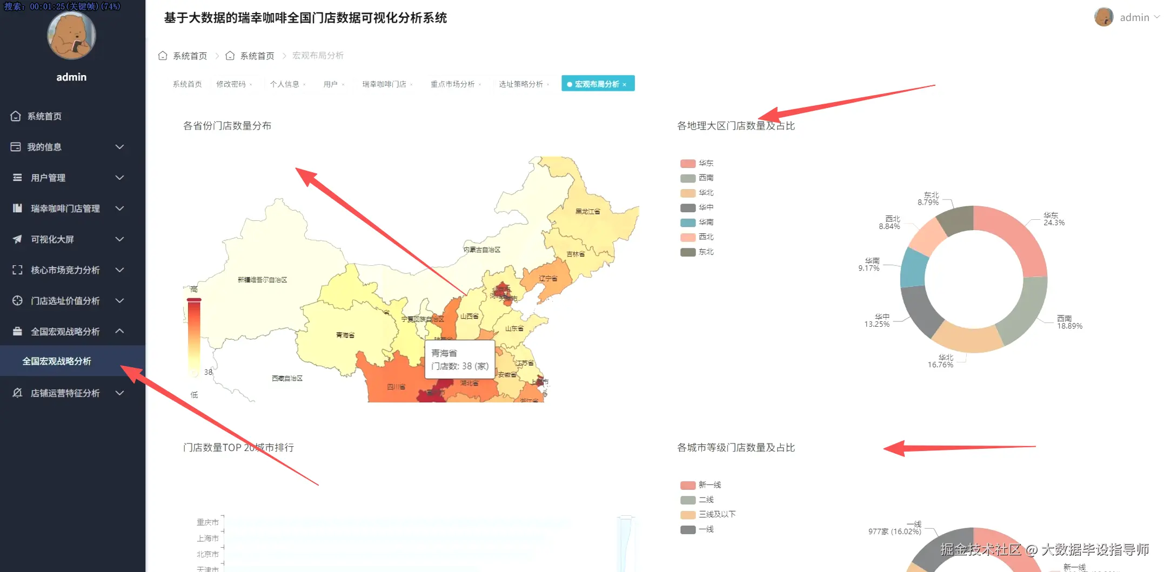The width and height of the screenshot is (1164, 572).
Task: Expand the 可视化大屏 submenu chevron
Action: (x=120, y=239)
